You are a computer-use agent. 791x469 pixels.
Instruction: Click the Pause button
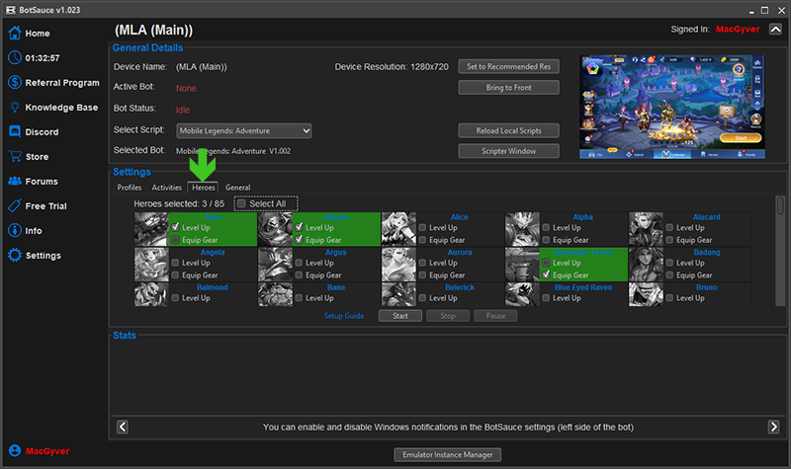(x=495, y=316)
